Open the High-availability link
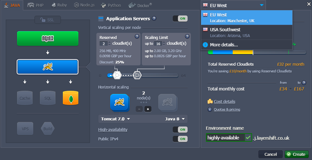The image size is (312, 160). click(113, 130)
